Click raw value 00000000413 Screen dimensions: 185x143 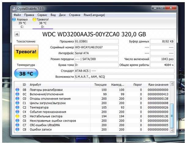point(158,94)
